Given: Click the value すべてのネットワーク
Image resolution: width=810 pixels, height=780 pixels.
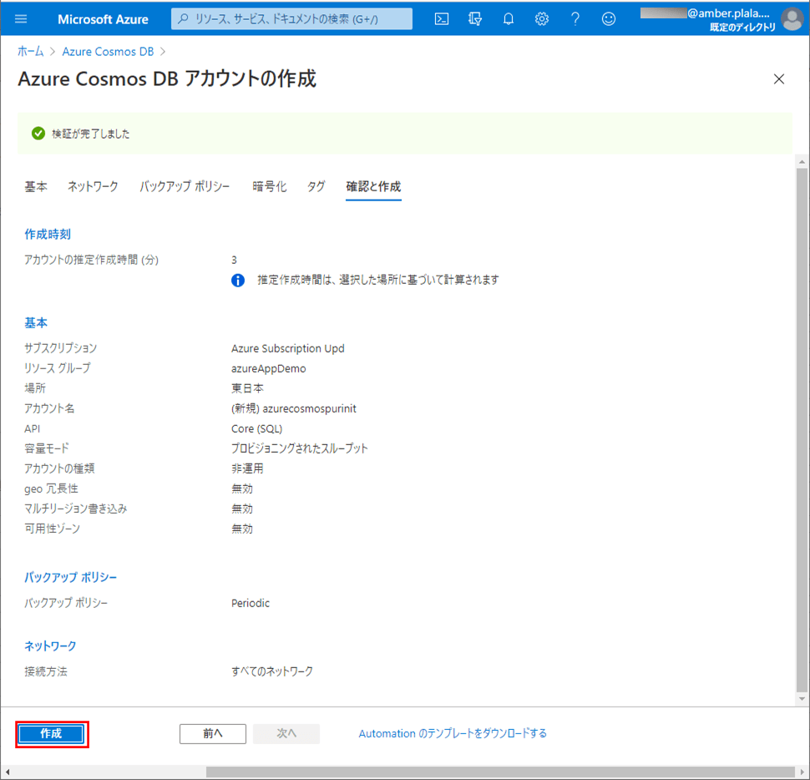Looking at the screenshot, I should 272,671.
